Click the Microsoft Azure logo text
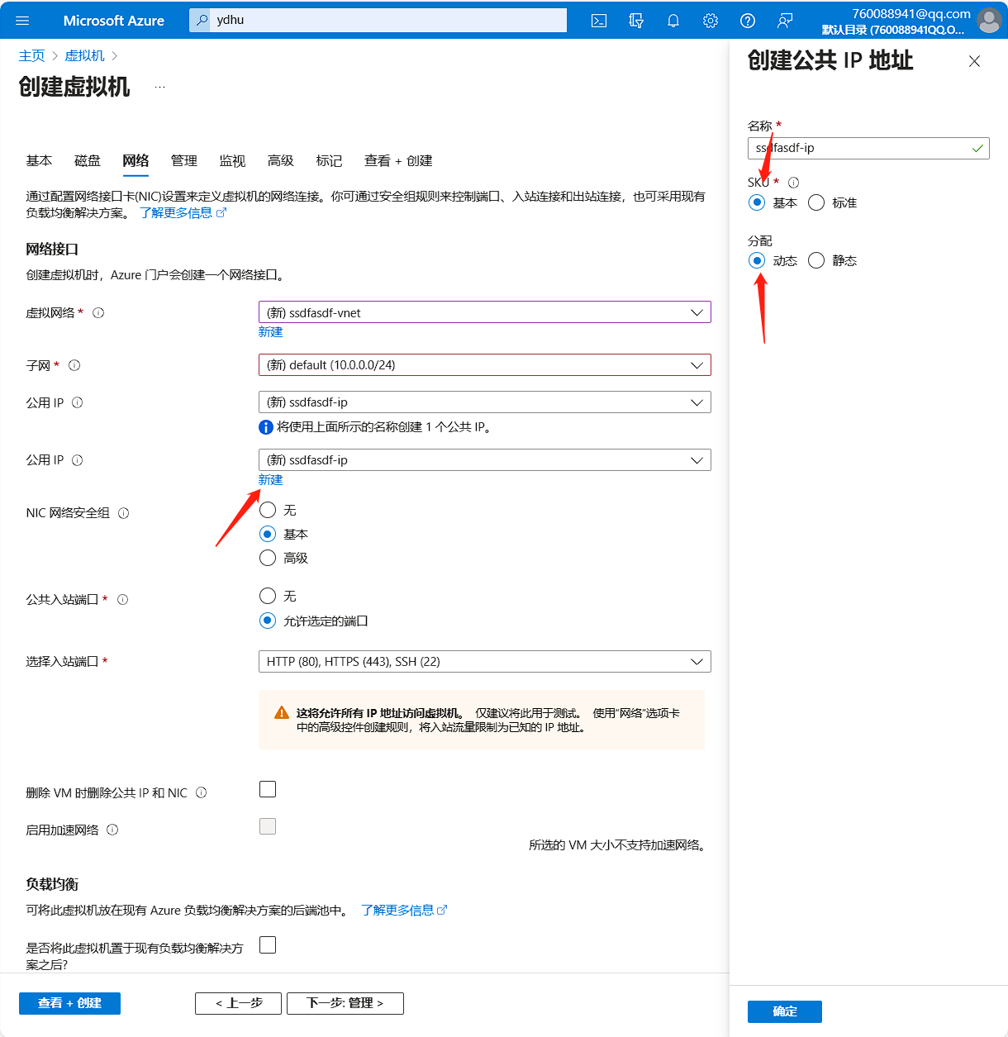 (114, 21)
